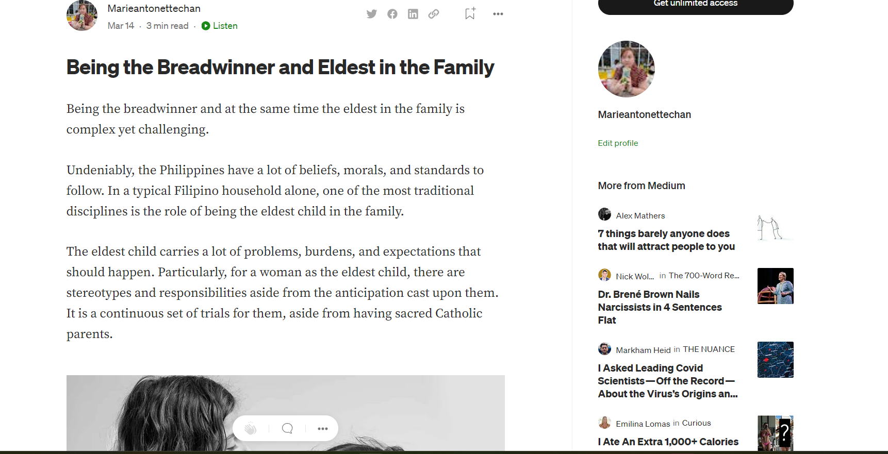Share the article on Twitter
This screenshot has width=888, height=454.
pyautogui.click(x=371, y=14)
